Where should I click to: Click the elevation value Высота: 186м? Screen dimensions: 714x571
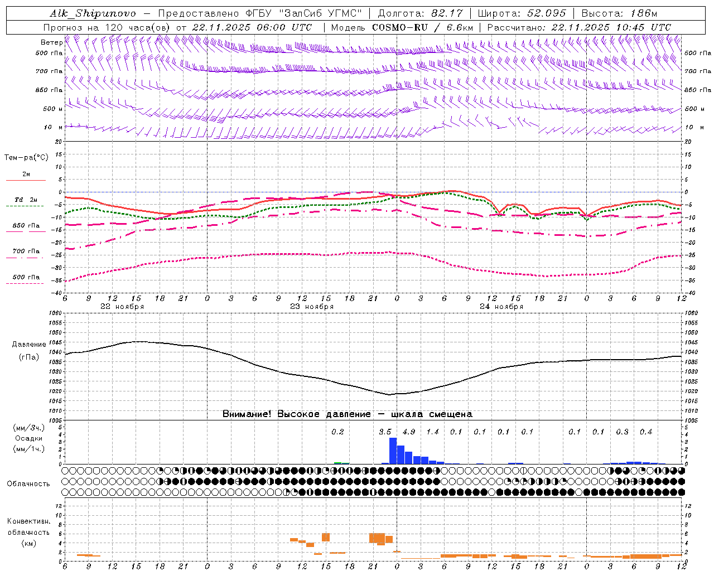(619, 13)
